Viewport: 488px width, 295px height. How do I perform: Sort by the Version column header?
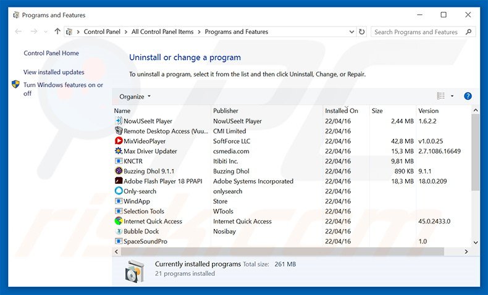428,110
